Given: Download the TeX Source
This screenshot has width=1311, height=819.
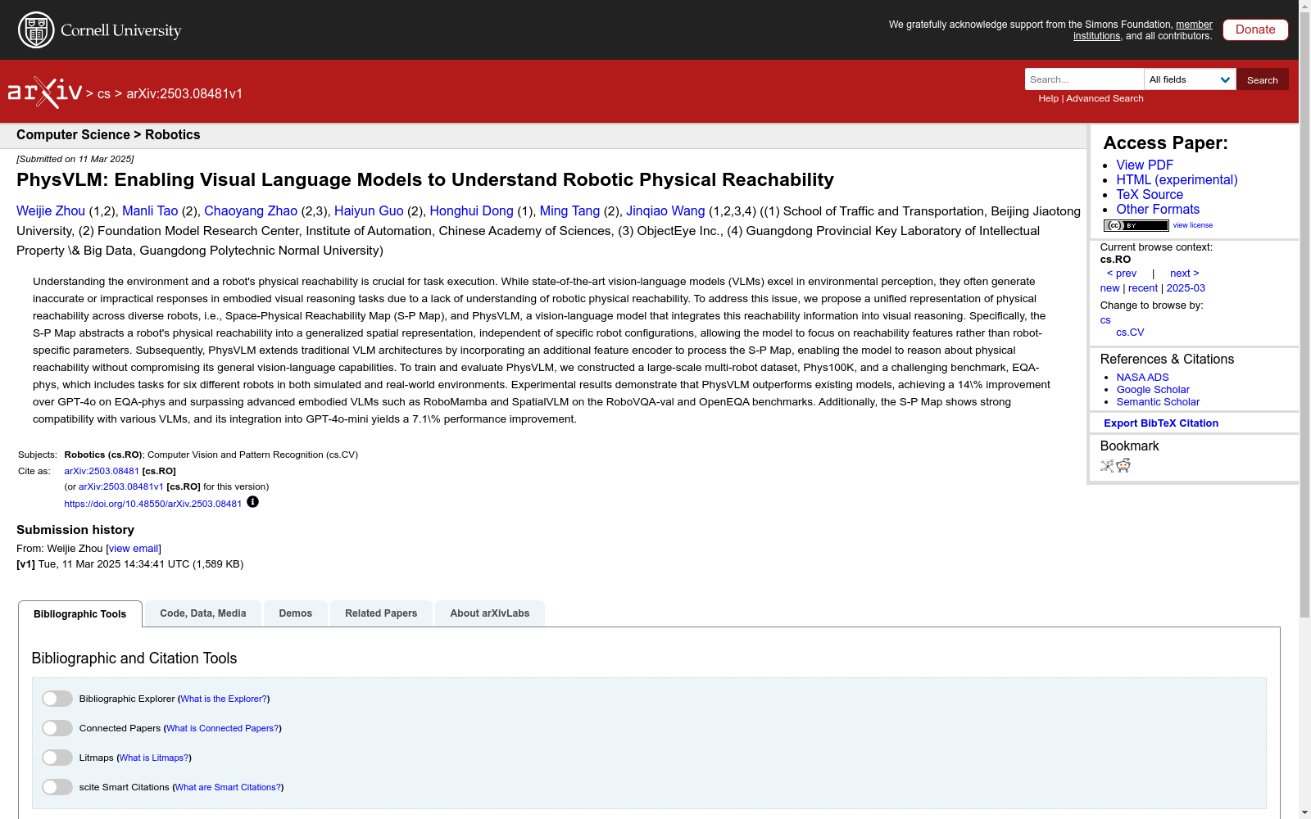Looking at the screenshot, I should 1150,194.
